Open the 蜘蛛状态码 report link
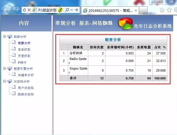The height and width of the screenshot is (135, 177). 26,94
